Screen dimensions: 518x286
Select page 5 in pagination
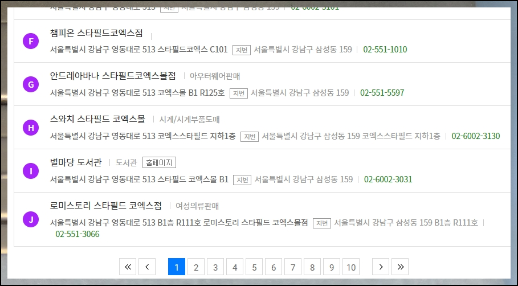[254, 267]
